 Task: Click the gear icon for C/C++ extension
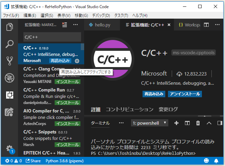[77, 61]
